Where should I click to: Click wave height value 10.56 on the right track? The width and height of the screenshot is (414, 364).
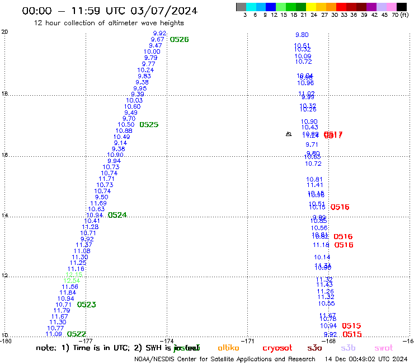tap(319, 228)
